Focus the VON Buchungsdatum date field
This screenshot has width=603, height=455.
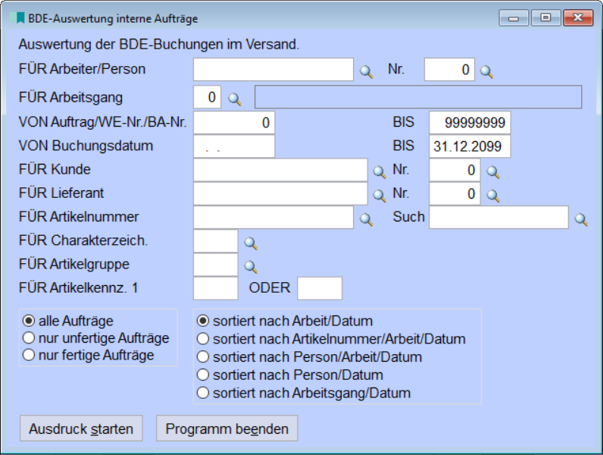(234, 146)
